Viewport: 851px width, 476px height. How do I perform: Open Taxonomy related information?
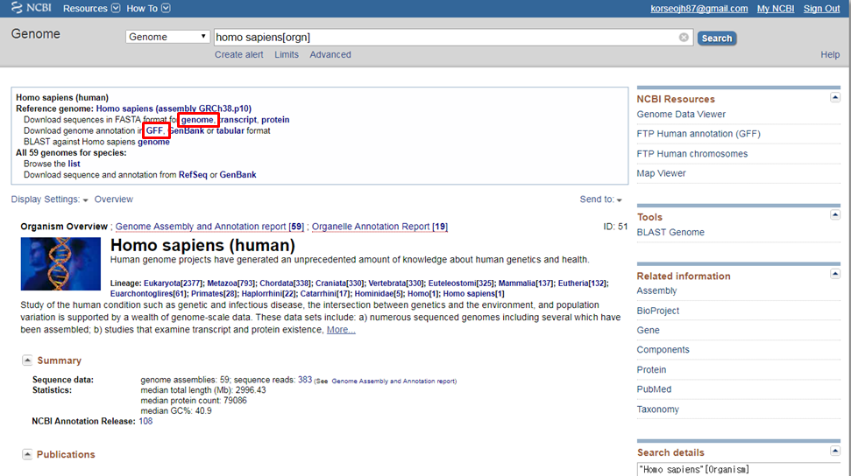coord(658,409)
